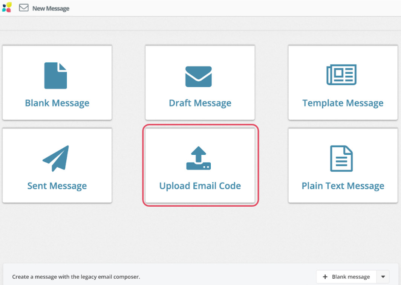Expand the Blank message dropdown arrow
The height and width of the screenshot is (285, 401).
coord(383,277)
